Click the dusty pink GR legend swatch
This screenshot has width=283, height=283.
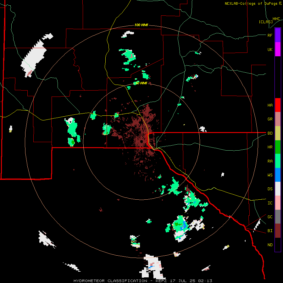(278, 119)
